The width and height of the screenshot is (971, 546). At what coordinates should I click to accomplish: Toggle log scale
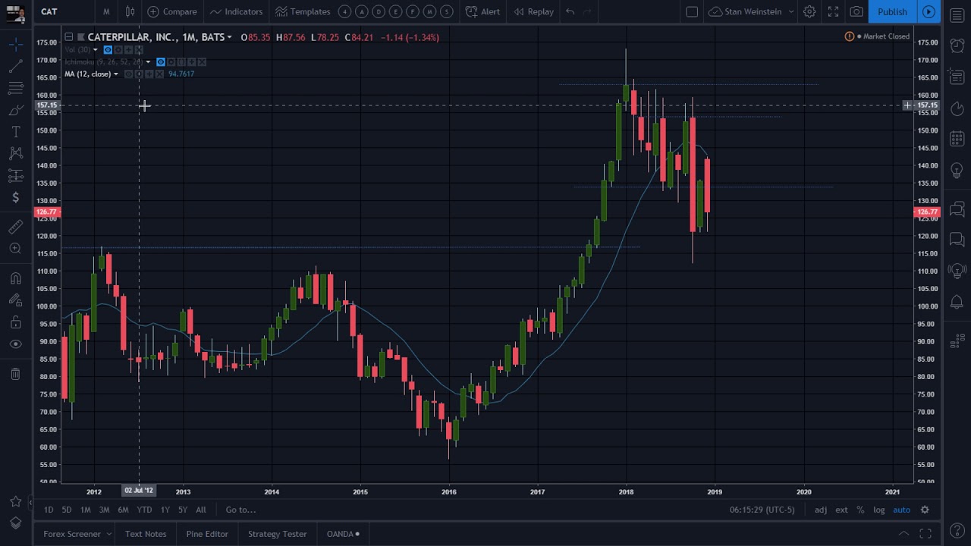(x=878, y=510)
